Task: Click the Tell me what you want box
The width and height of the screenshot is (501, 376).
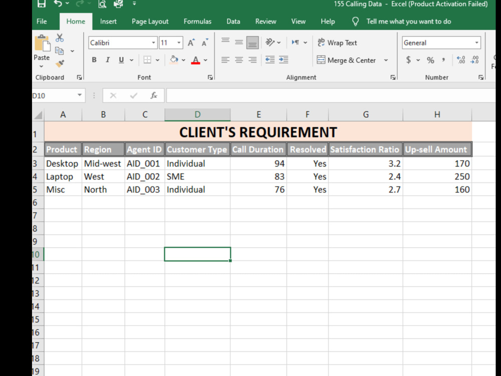Action: click(x=409, y=22)
